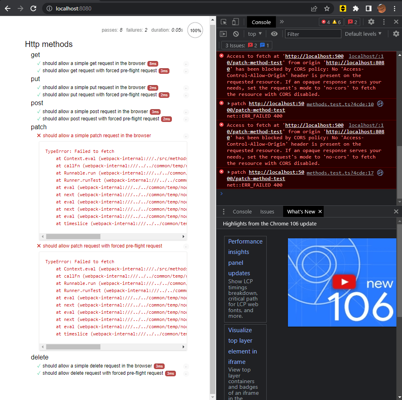Open console settings gear
Image resolution: width=402 pixels, height=400 pixels.
(x=396, y=34)
